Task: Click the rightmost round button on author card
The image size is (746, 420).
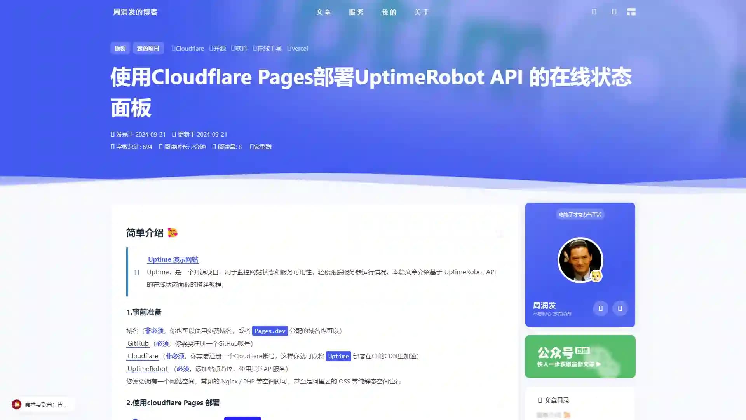Action: (x=620, y=308)
